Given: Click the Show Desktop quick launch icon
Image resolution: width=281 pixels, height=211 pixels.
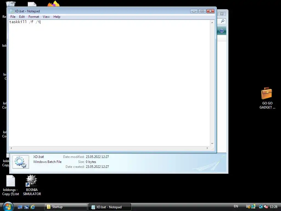Looking at the screenshot, I should 20,207.
